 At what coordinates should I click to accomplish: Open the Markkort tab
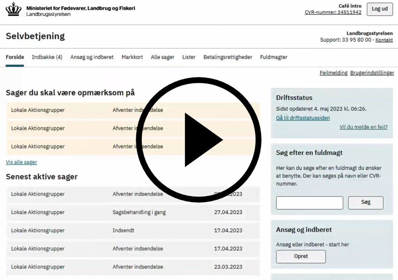point(132,57)
